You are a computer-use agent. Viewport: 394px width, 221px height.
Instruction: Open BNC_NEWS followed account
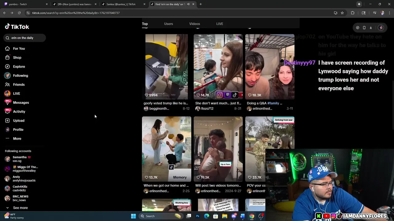pyautogui.click(x=17, y=198)
